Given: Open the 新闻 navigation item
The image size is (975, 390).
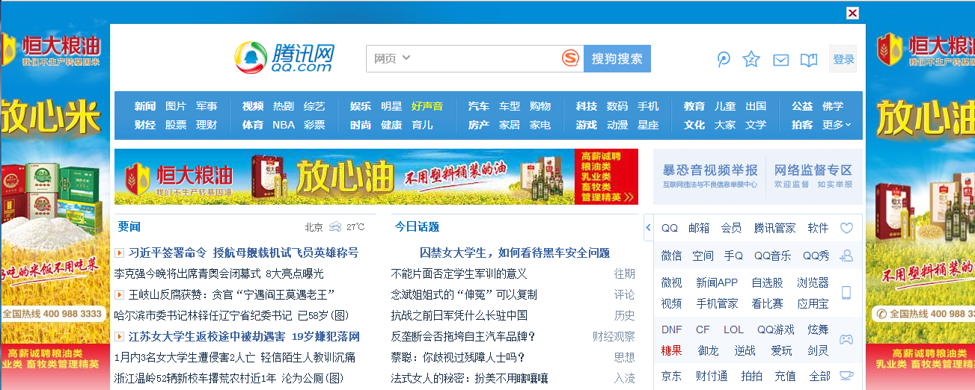Looking at the screenshot, I should (x=145, y=106).
